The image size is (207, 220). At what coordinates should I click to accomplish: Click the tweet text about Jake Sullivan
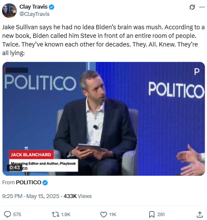tap(103, 40)
